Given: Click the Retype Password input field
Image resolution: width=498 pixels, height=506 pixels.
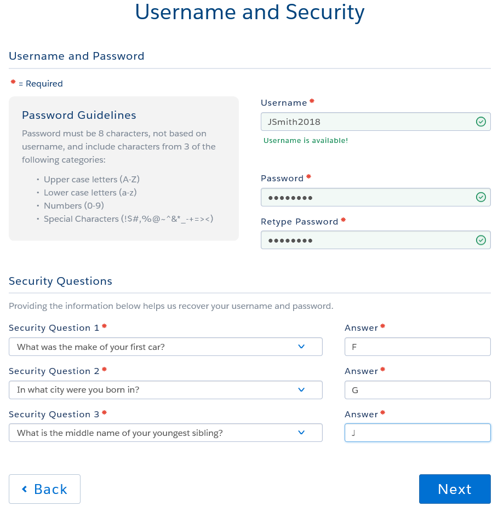Looking at the screenshot, I should pyautogui.click(x=376, y=240).
